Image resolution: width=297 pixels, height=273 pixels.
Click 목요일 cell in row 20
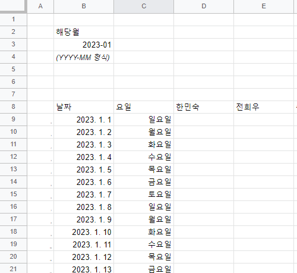[x=144, y=257]
